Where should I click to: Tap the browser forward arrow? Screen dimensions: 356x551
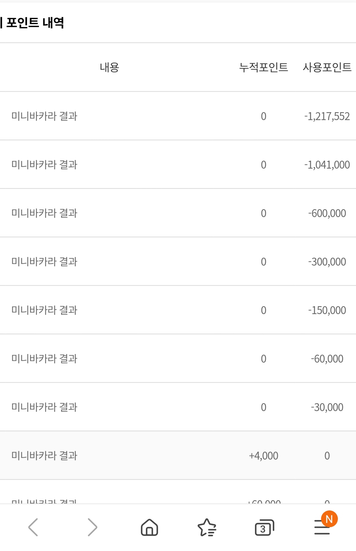pyautogui.click(x=92, y=527)
